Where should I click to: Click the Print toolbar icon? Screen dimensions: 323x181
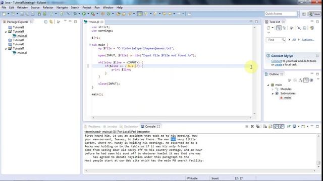(33, 14)
